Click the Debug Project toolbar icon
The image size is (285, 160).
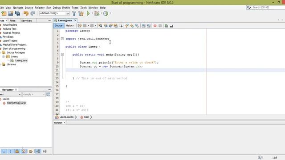point(97,13)
